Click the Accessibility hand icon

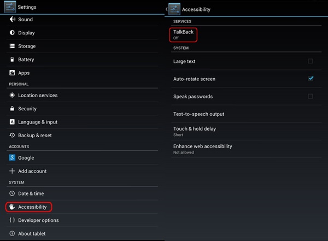coord(12,207)
